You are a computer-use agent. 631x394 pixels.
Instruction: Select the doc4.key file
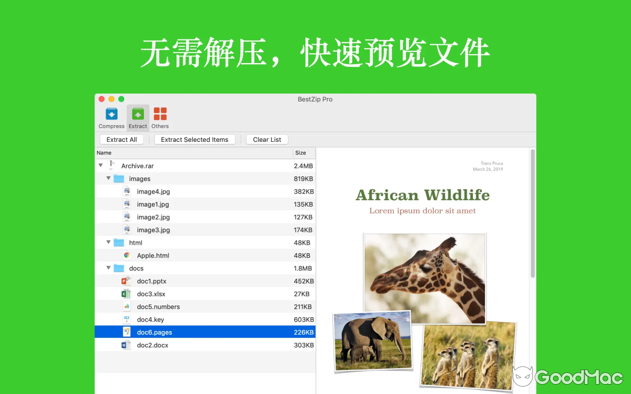coord(151,319)
